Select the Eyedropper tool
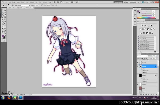 5,15
